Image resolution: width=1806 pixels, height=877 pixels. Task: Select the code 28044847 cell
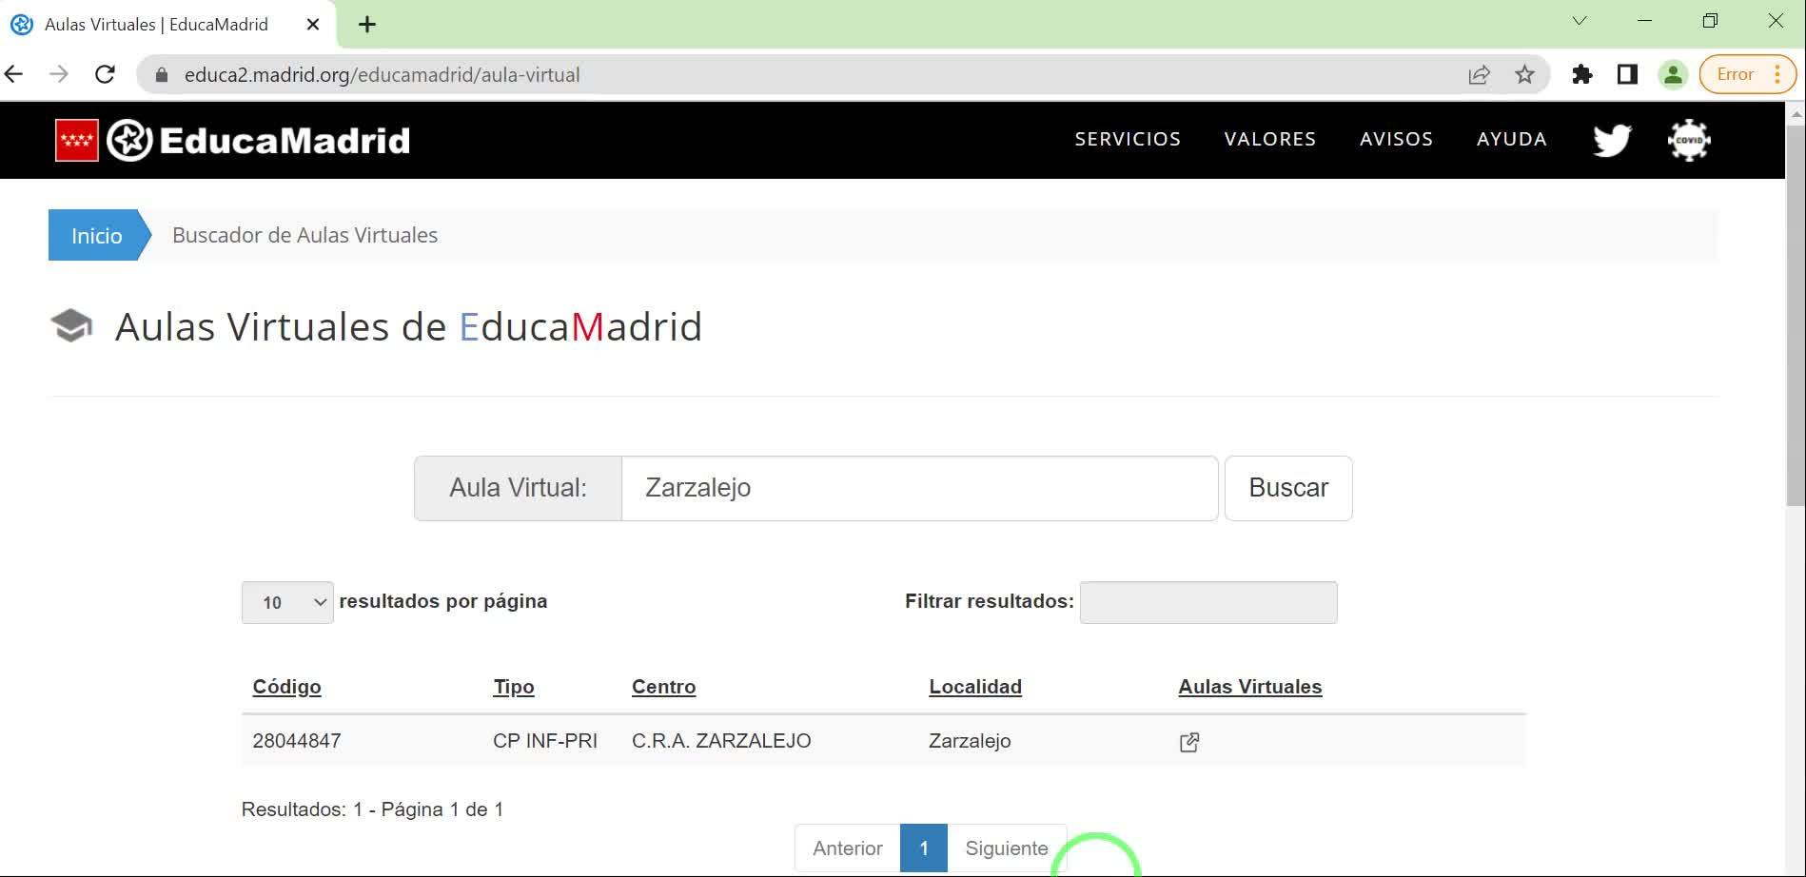tap(297, 741)
